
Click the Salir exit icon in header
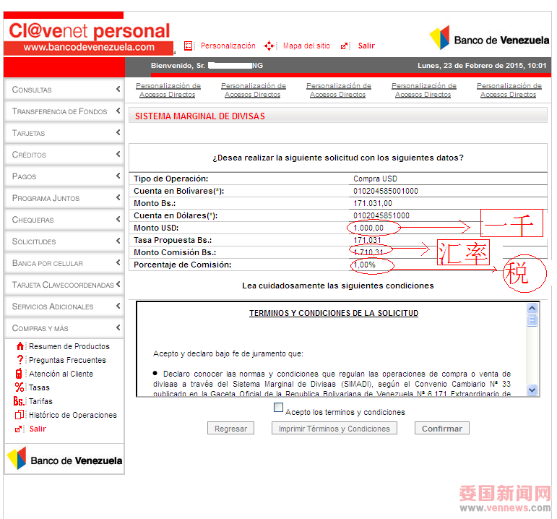tap(344, 46)
